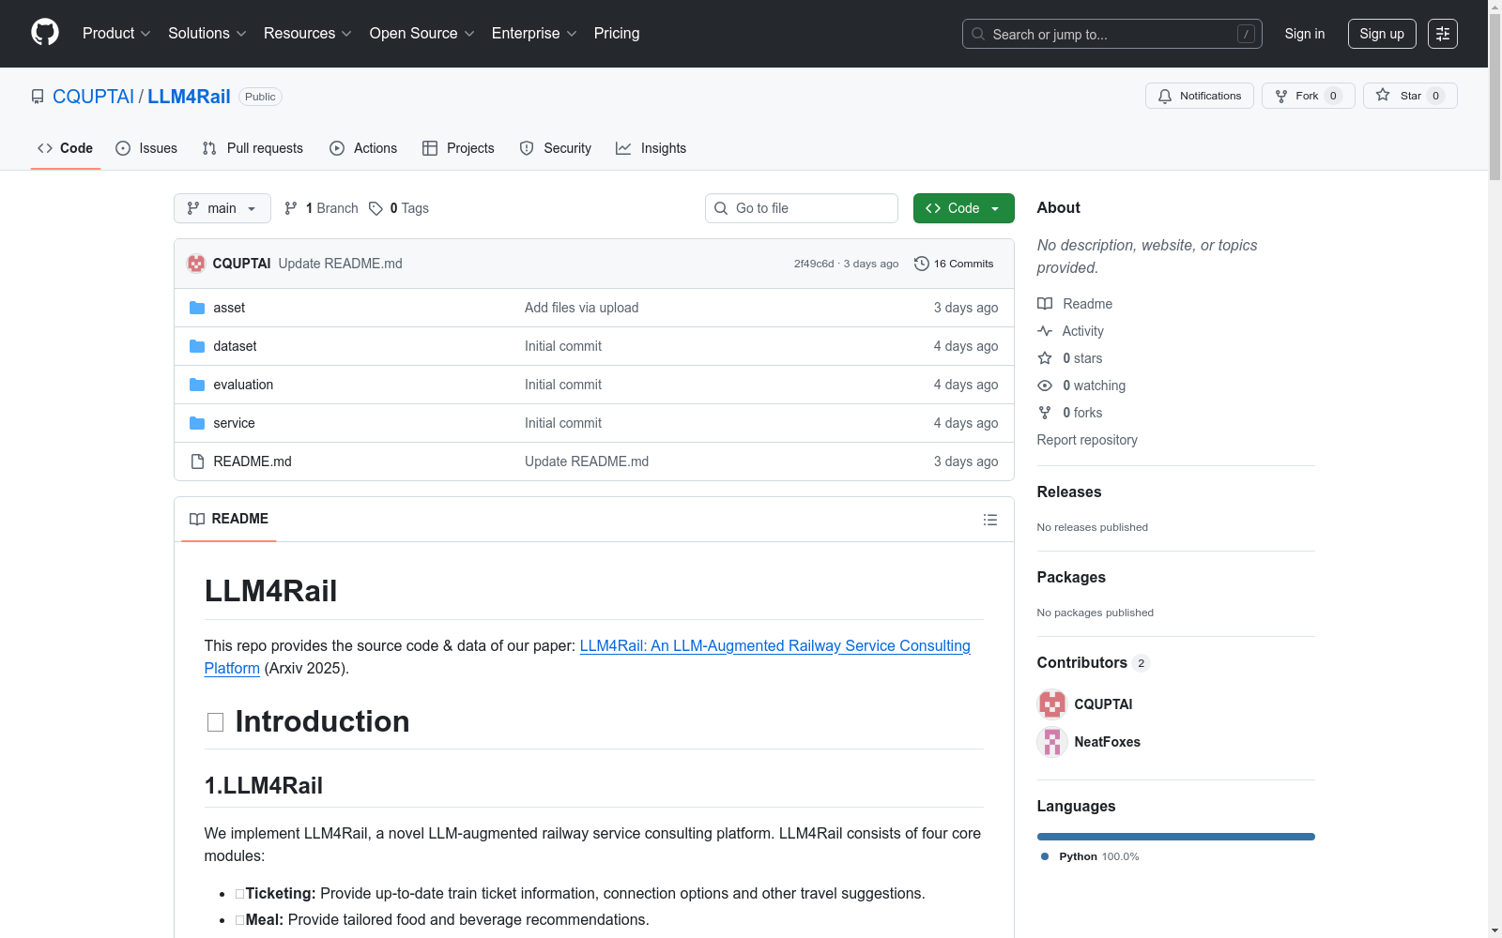
Task: Click the branch icon beside 1 Branch
Action: [x=291, y=208]
